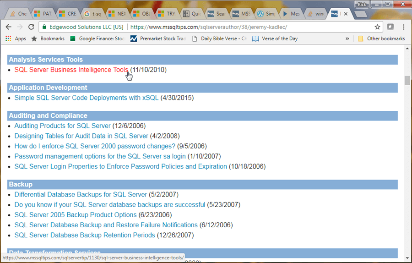Open Designing Tables for Audit Data link
The image size is (412, 263).
tap(81, 136)
